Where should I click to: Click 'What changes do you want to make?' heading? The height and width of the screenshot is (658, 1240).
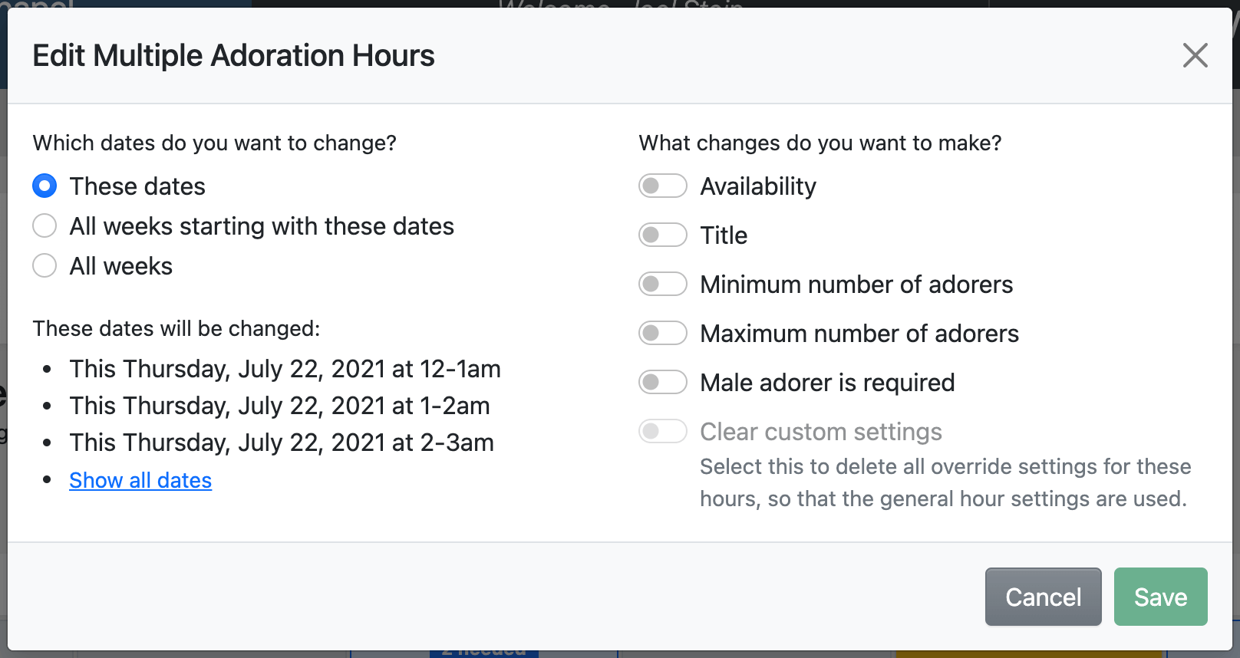(x=820, y=143)
